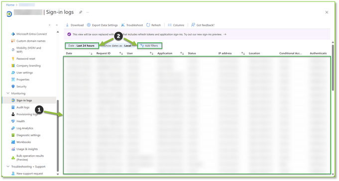Select Workbooks menu item

(x=23, y=142)
